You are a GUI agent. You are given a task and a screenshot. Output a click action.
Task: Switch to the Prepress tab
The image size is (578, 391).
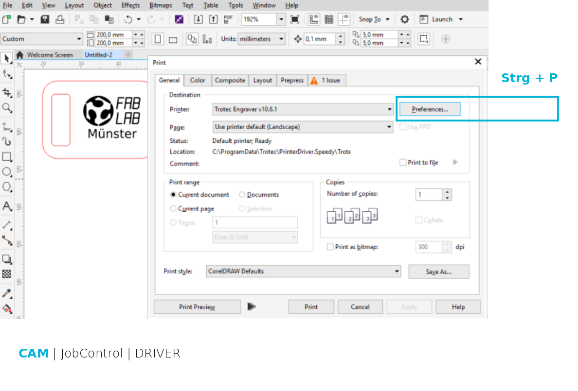292,80
